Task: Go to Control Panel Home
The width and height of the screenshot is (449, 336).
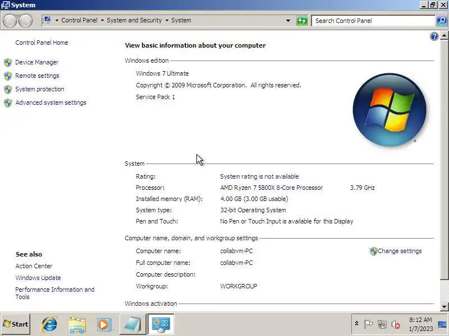Action: pos(42,43)
